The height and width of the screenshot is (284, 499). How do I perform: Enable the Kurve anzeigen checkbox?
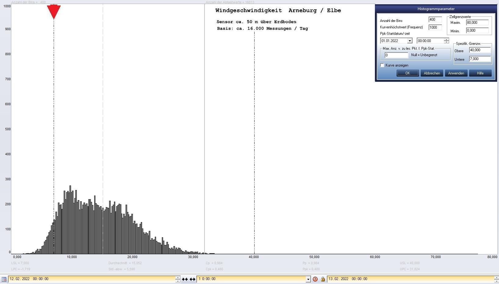point(382,65)
